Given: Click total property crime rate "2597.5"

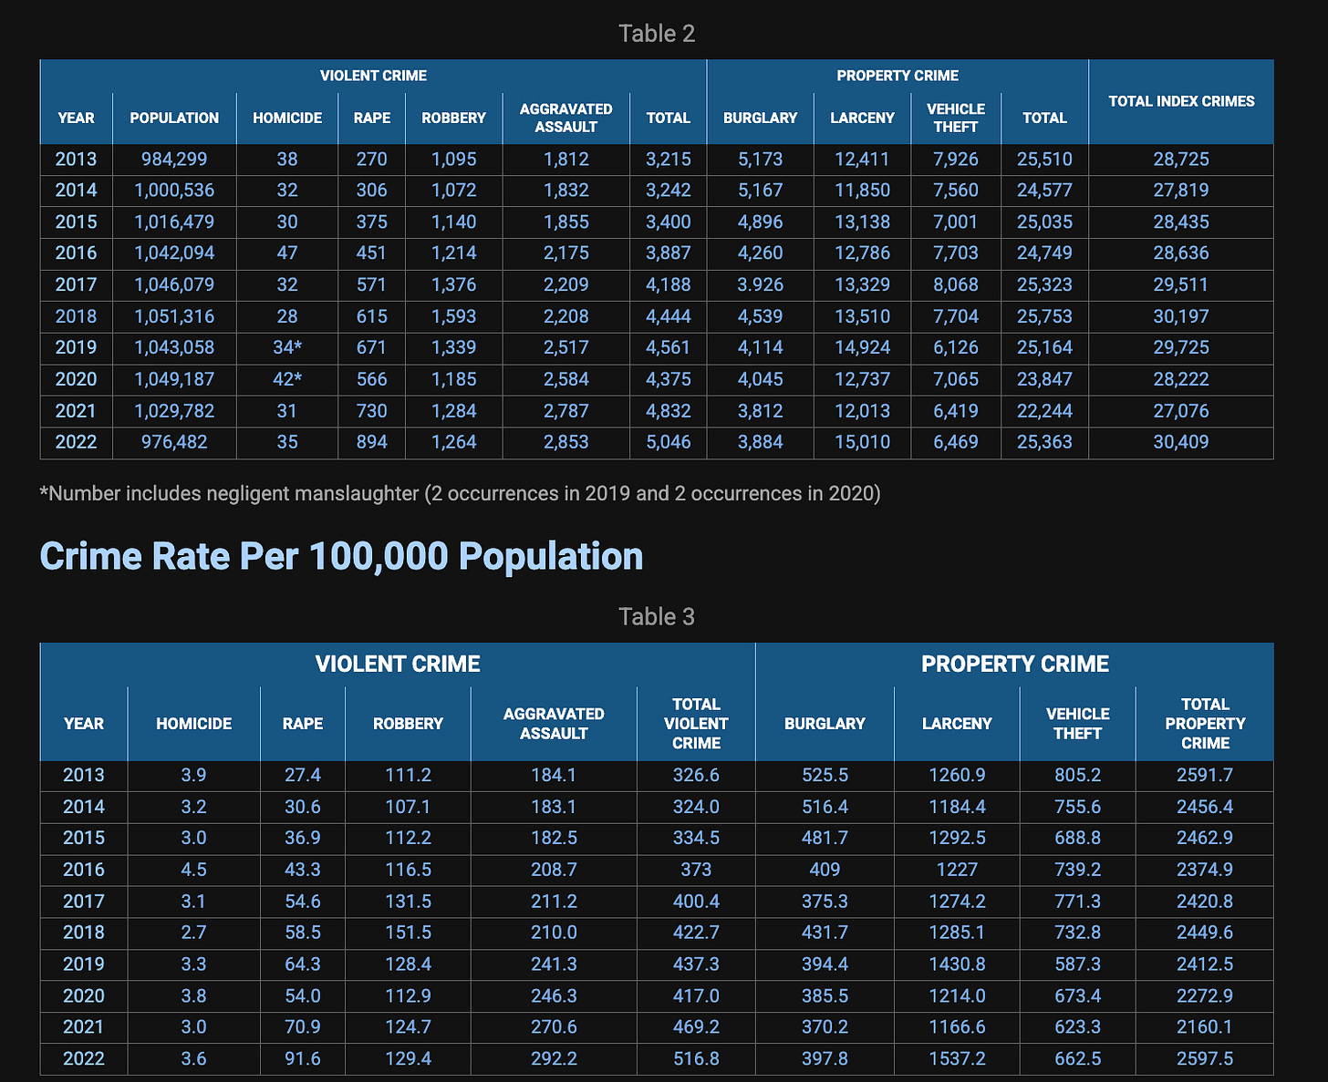Looking at the screenshot, I should (1205, 1059).
